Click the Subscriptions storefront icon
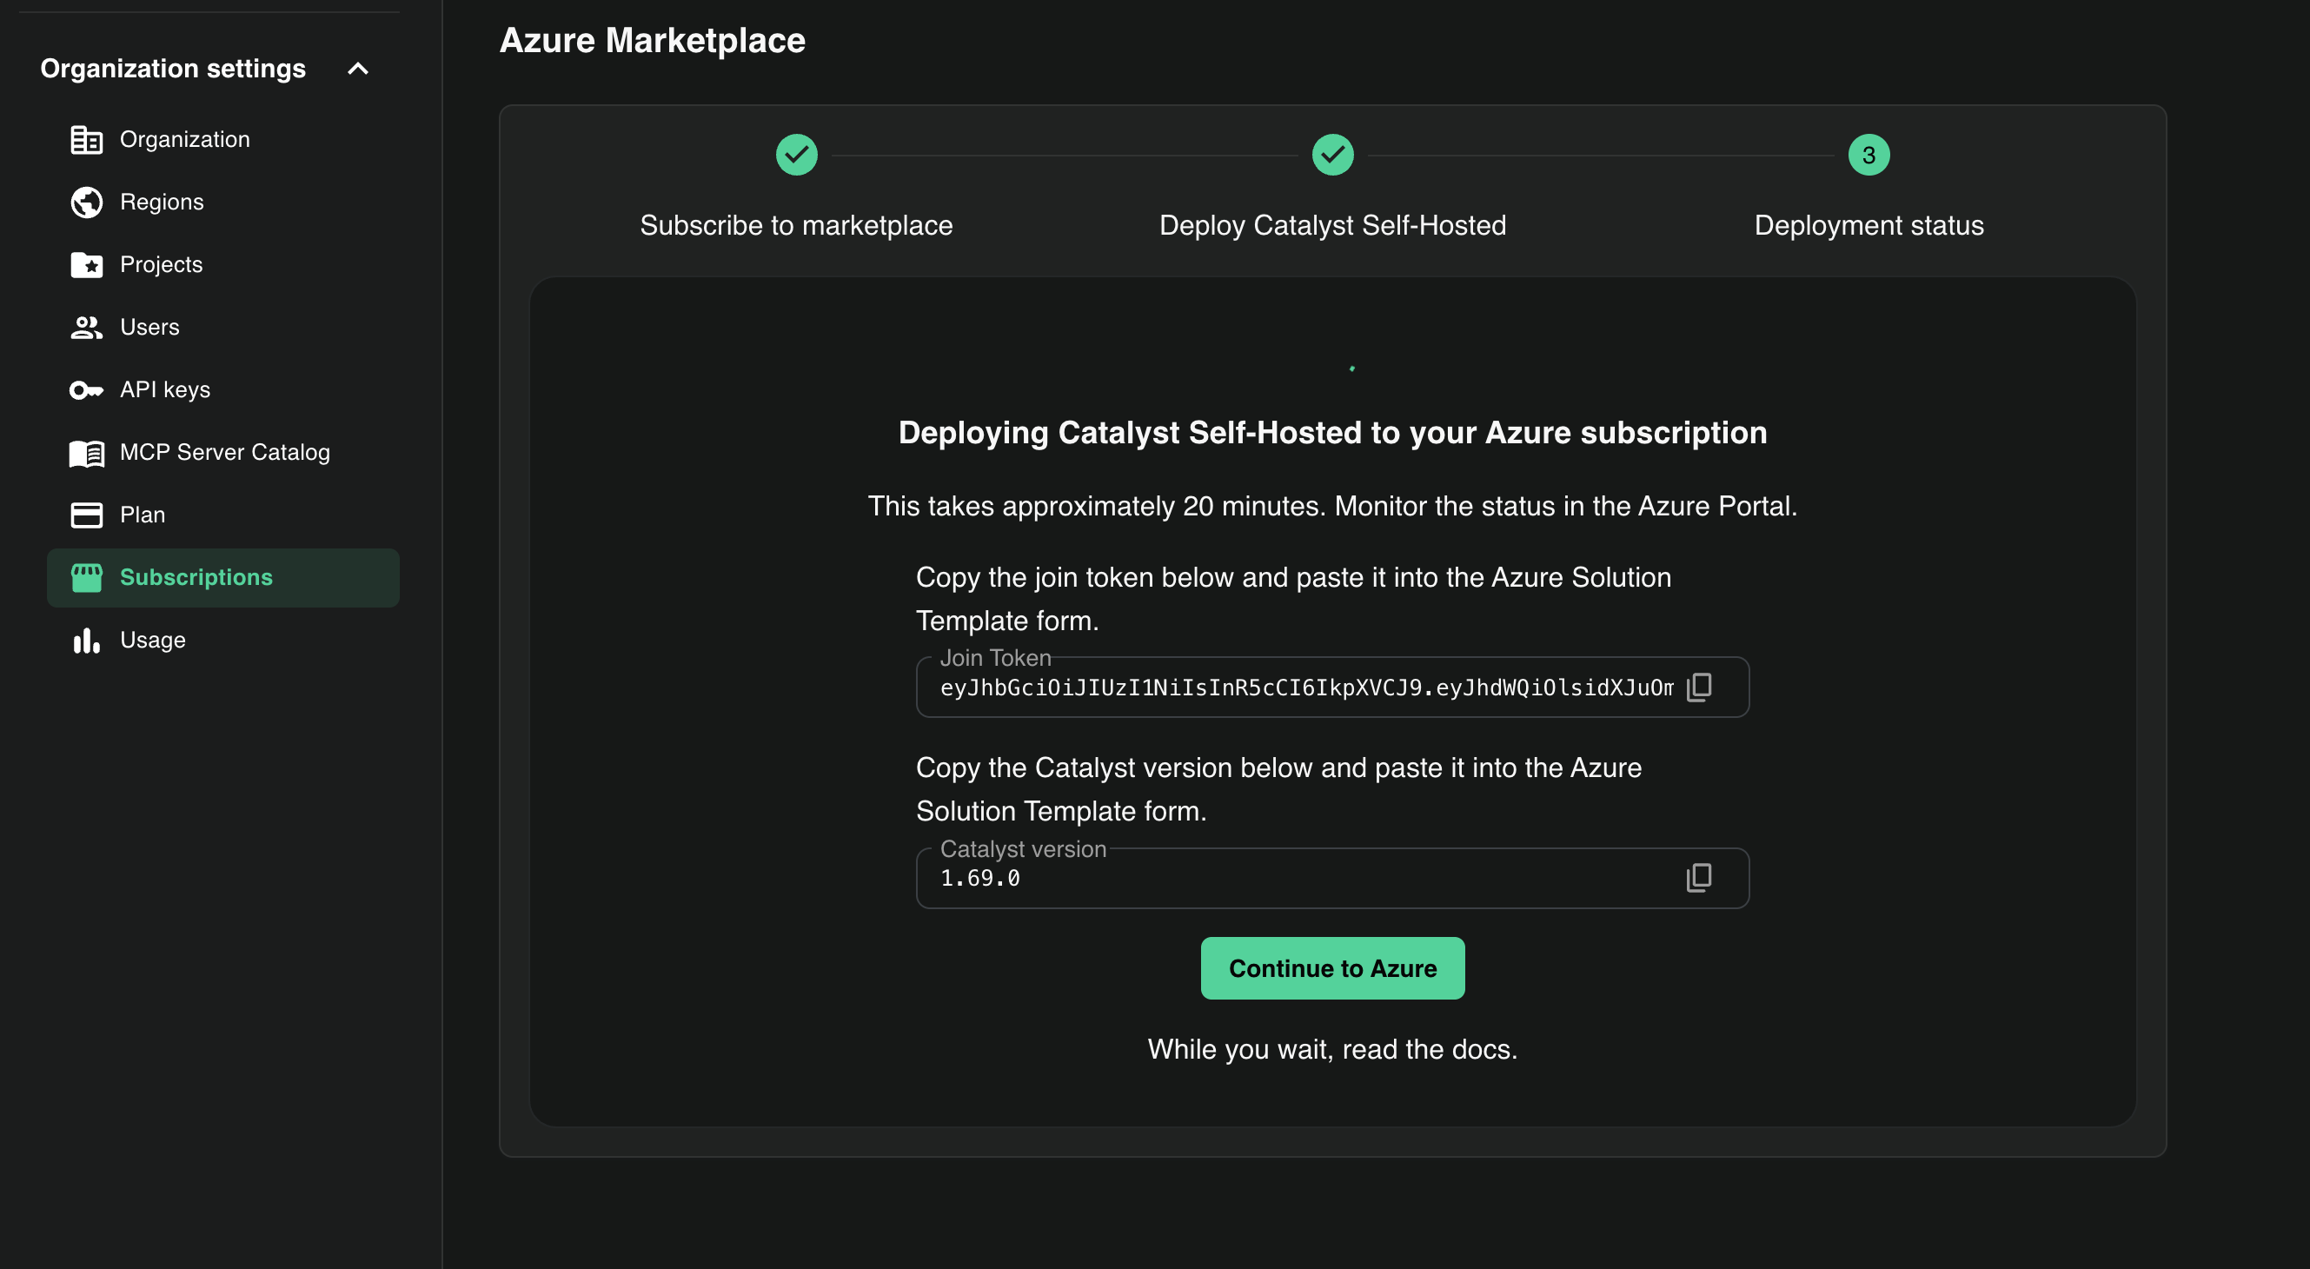This screenshot has height=1269, width=2310. 86,577
